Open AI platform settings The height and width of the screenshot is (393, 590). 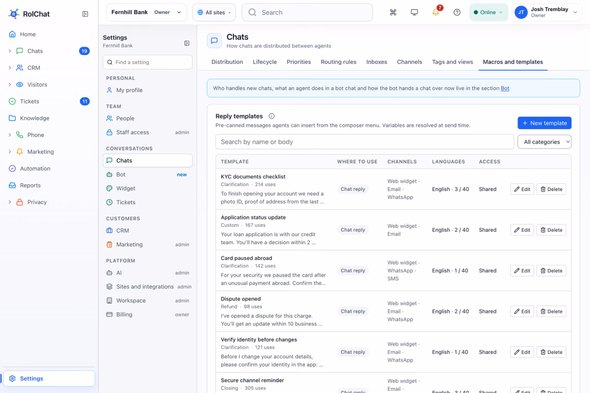click(147, 273)
